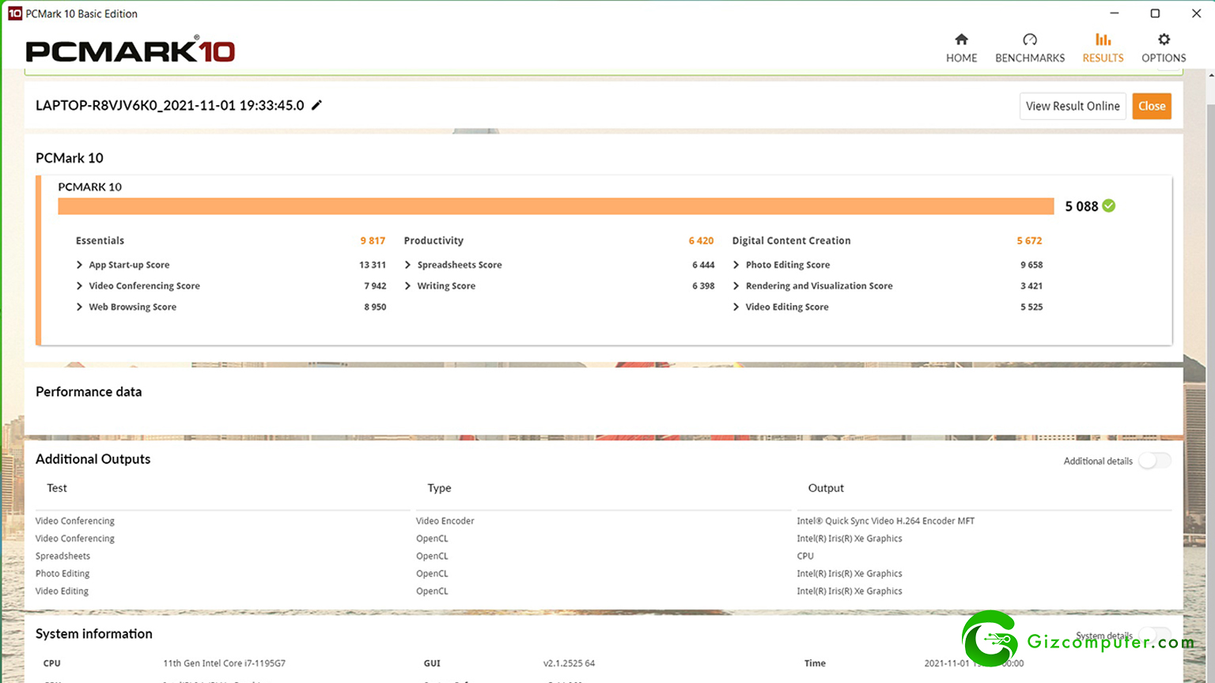Screen dimensions: 1215x683
Task: Click the CPU output for Spreadsheets
Action: click(x=805, y=556)
